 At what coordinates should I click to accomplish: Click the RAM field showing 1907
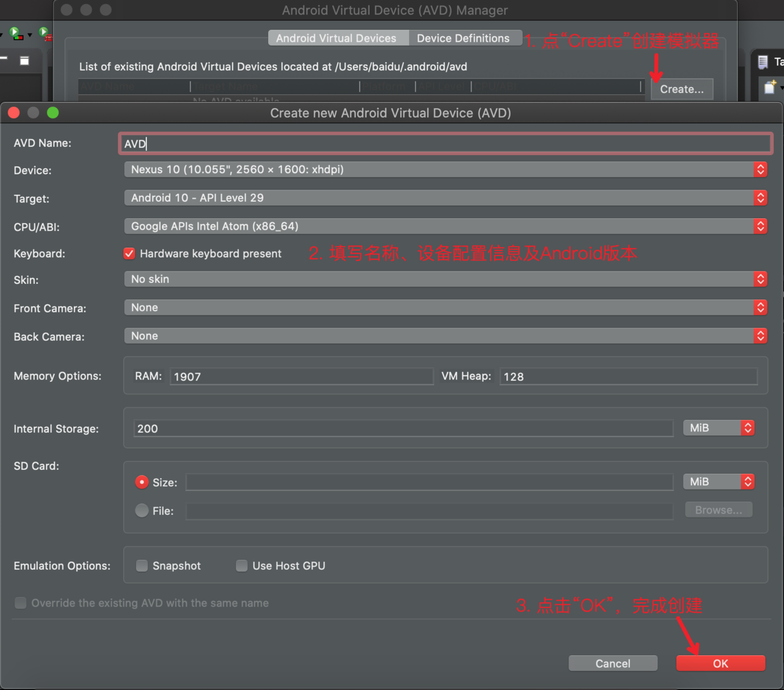[302, 376]
